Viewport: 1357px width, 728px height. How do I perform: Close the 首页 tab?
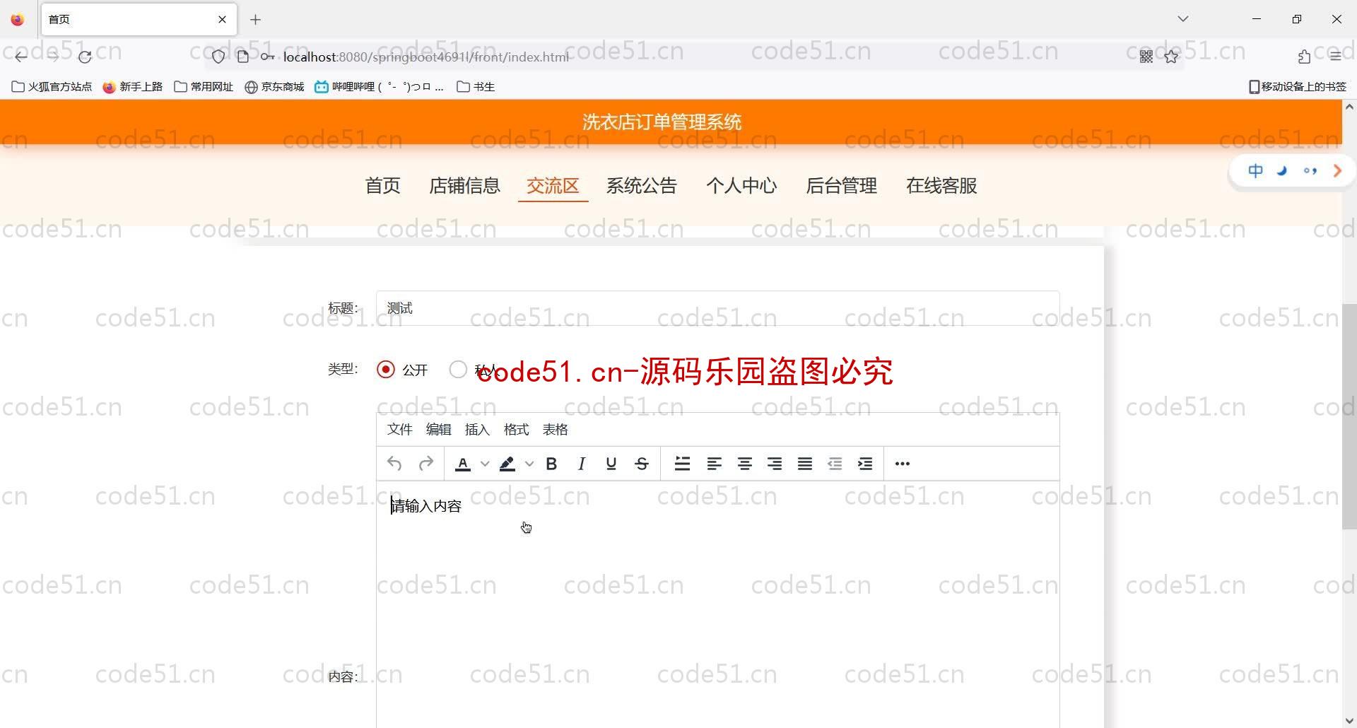click(223, 20)
